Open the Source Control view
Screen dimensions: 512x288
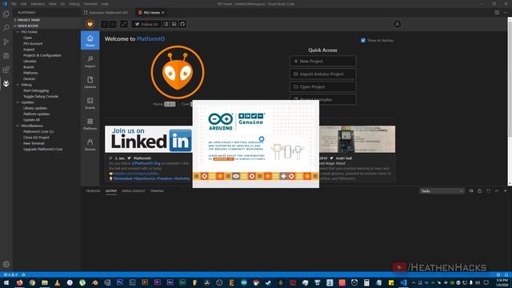coord(6,42)
